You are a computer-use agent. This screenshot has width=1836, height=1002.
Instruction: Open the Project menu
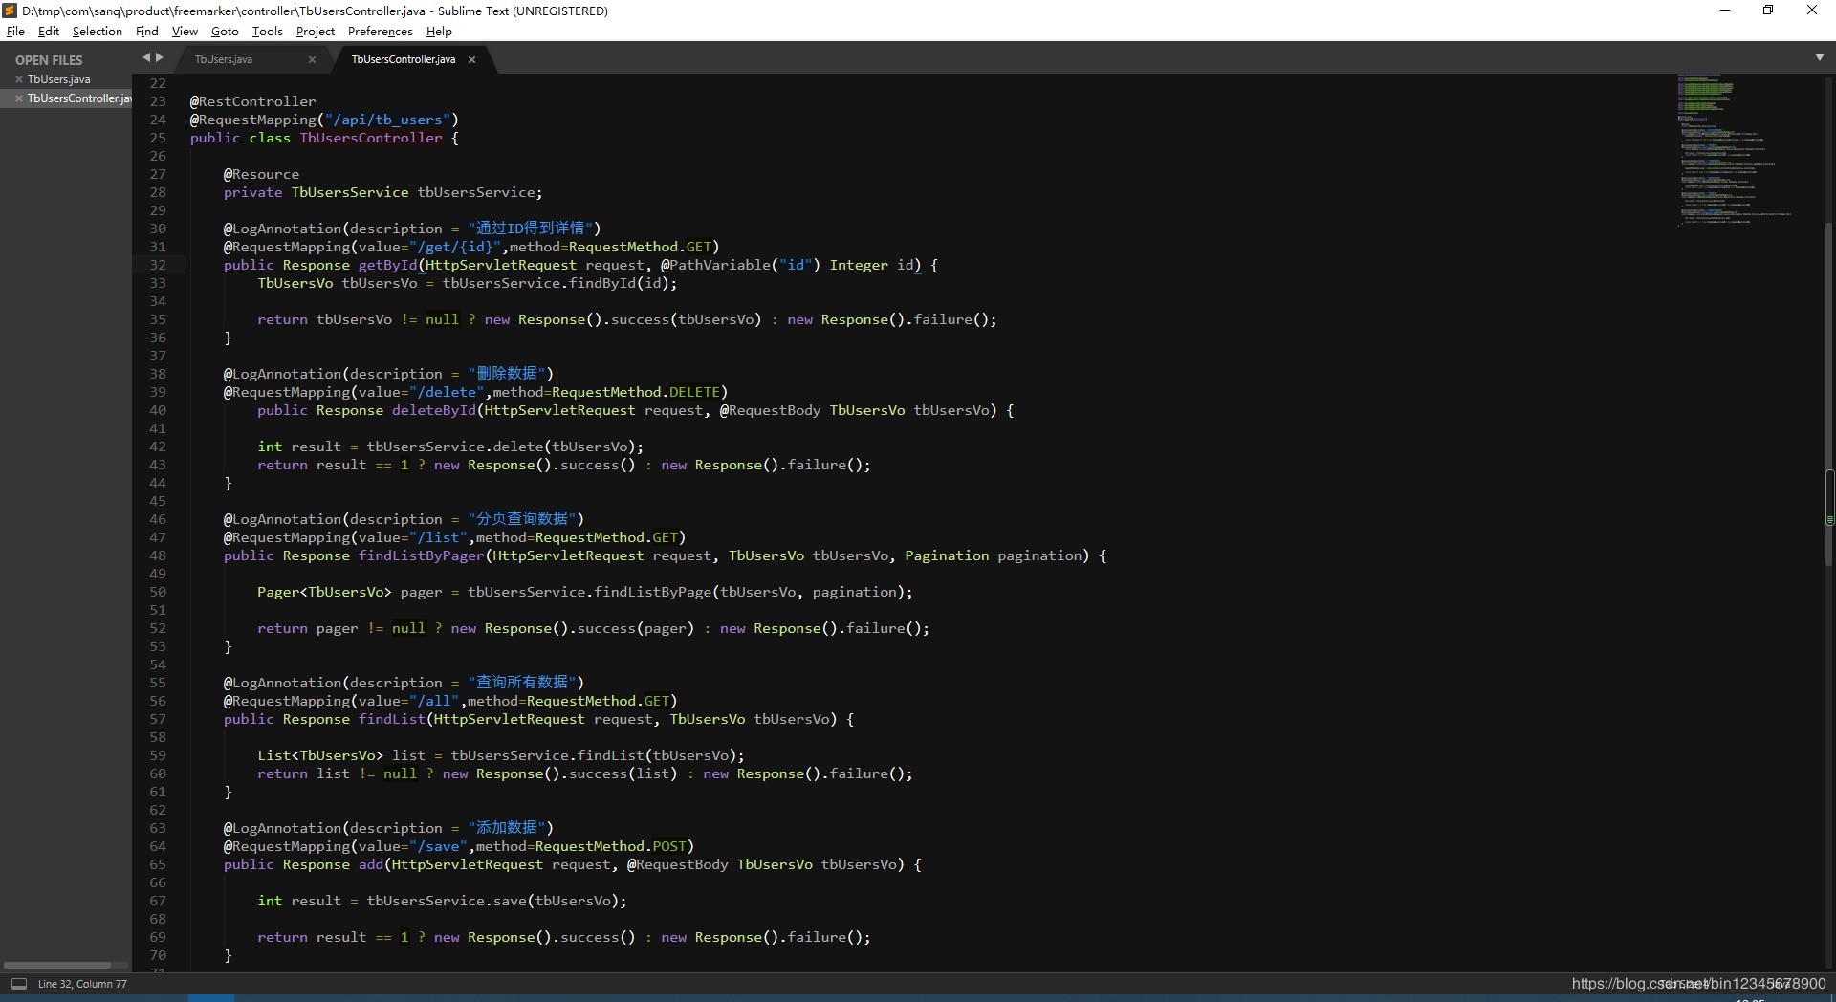coord(316,32)
